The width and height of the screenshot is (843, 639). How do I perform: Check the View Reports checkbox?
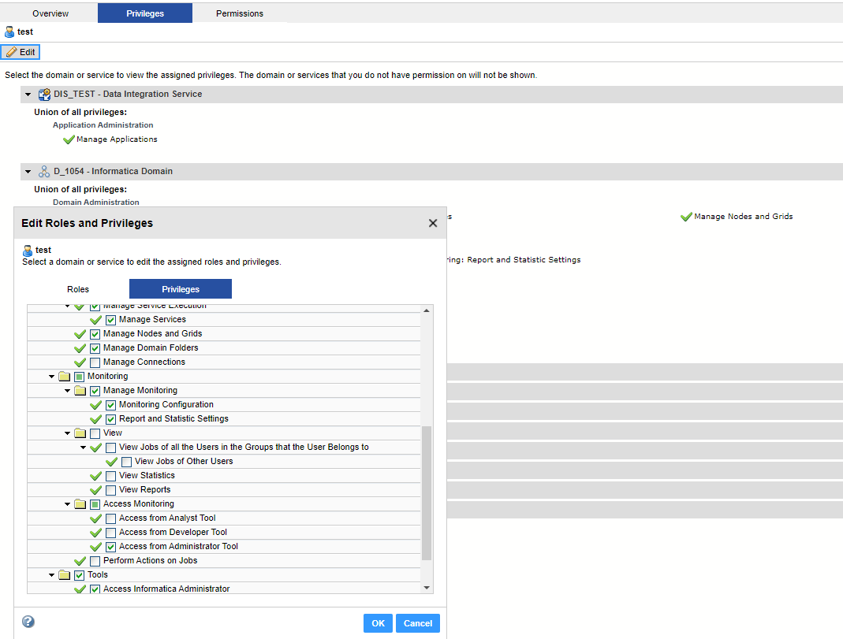tap(110, 490)
